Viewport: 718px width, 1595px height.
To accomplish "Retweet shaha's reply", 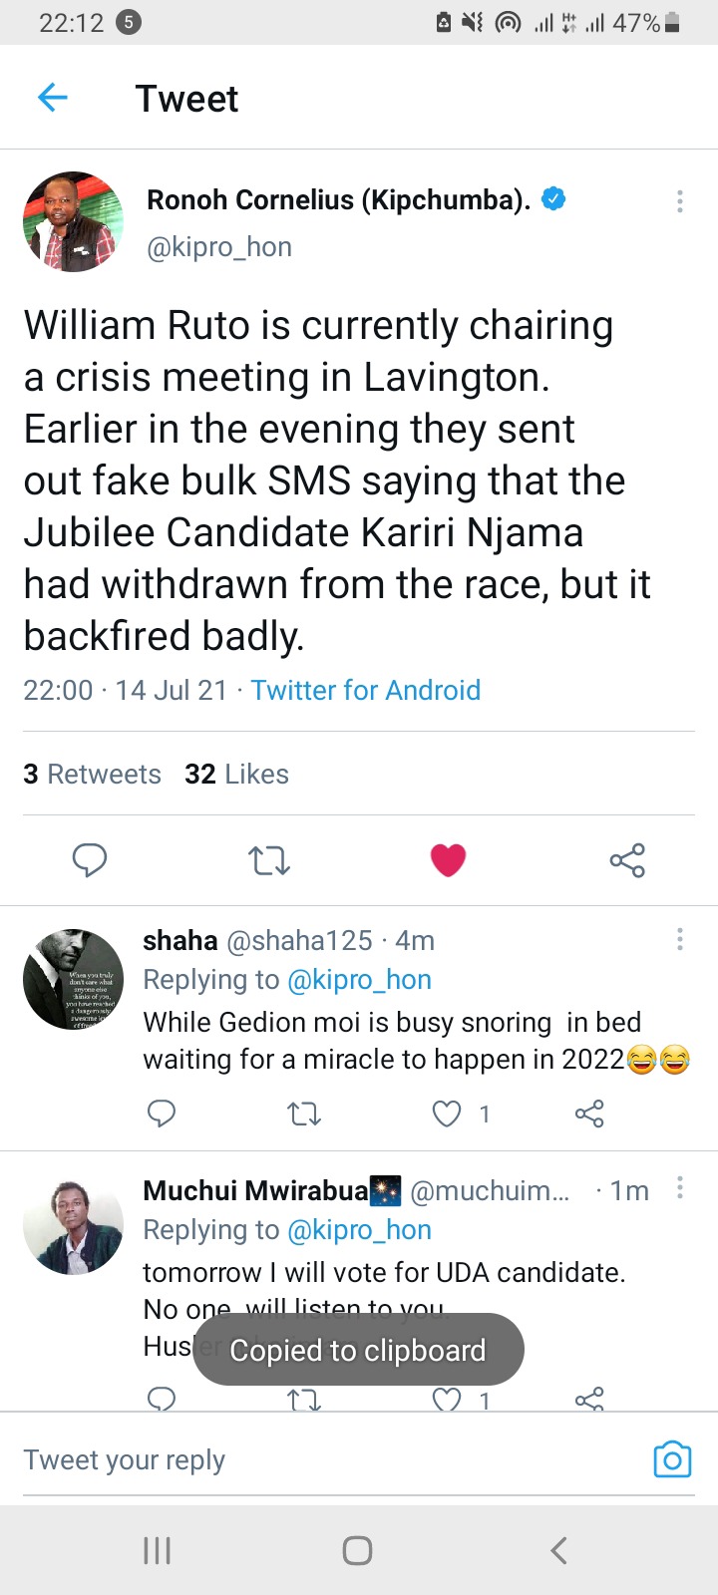I will tap(304, 1114).
